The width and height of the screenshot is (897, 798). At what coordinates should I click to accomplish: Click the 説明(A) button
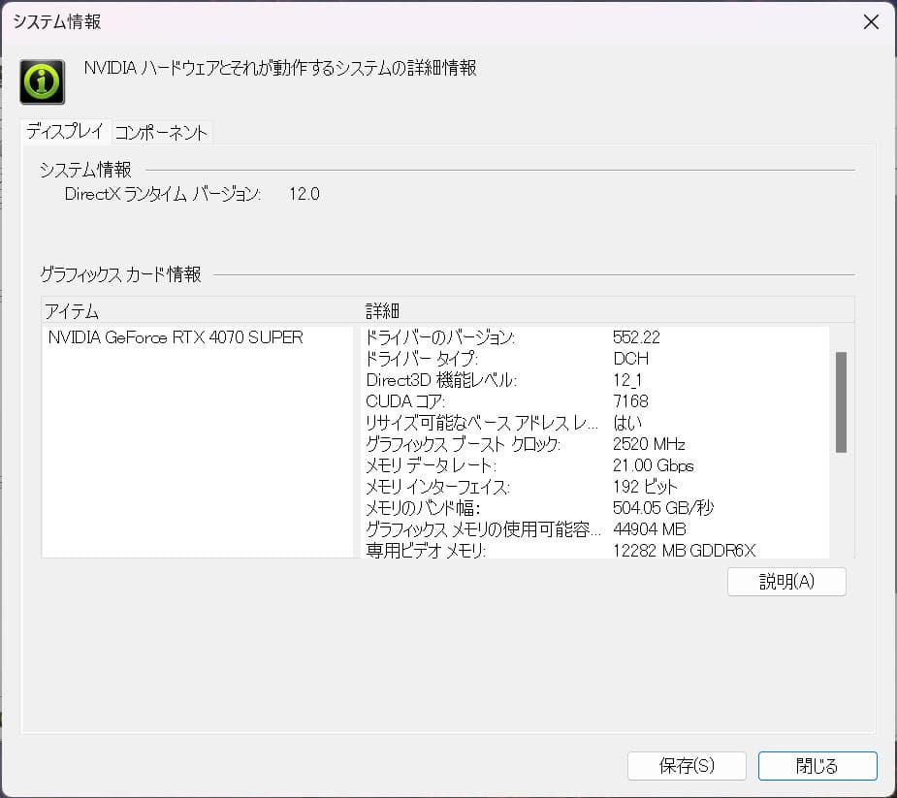[x=785, y=582]
